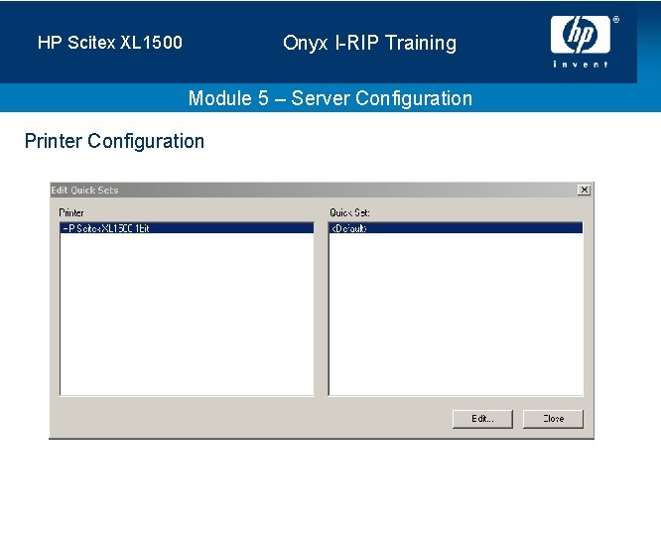
Task: Click the Edit... button
Action: tap(482, 419)
